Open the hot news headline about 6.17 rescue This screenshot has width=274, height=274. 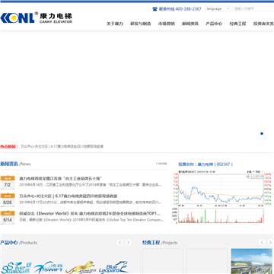62,146
